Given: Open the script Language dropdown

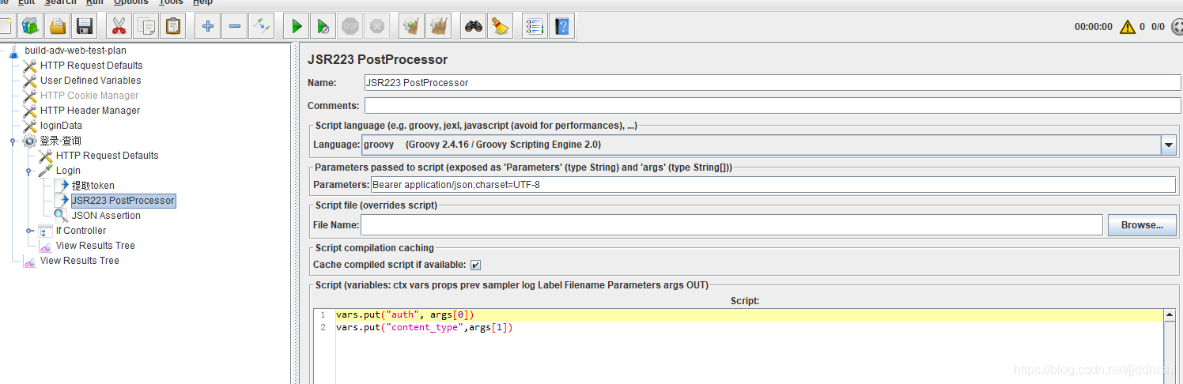Looking at the screenshot, I should click(1169, 145).
